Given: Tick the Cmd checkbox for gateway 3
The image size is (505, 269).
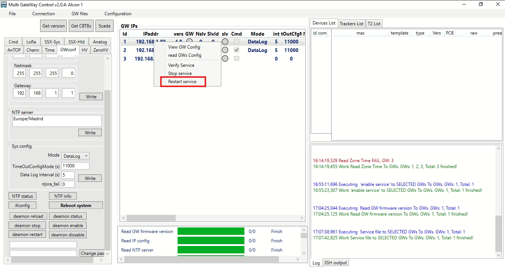Looking at the screenshot, I should click(x=237, y=59).
